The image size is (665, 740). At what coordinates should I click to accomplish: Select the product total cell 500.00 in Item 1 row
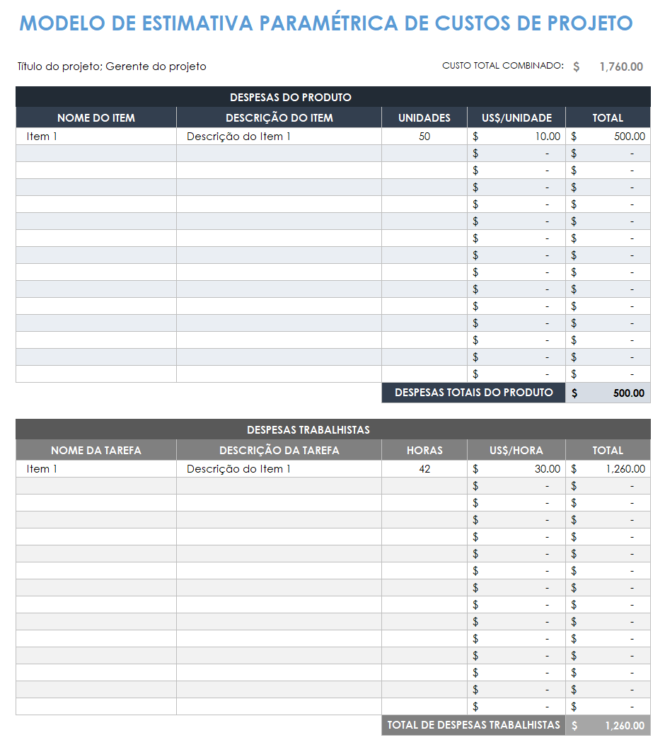click(608, 137)
